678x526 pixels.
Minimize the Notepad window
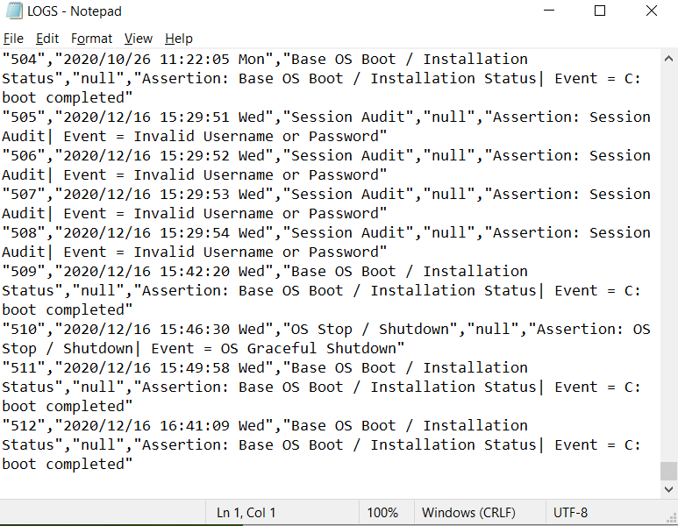(x=548, y=11)
